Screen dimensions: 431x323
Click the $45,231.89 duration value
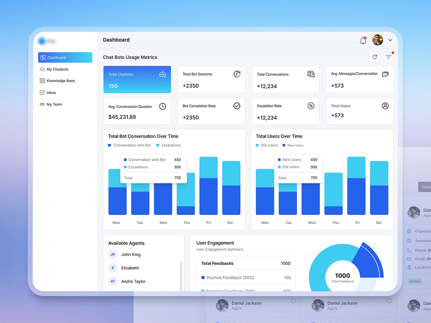coord(122,117)
